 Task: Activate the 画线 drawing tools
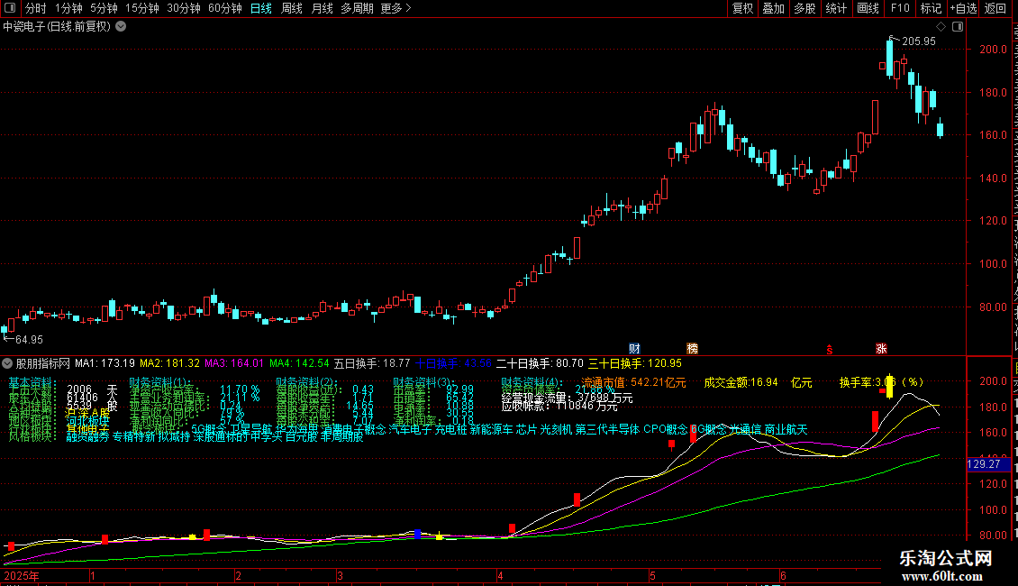(x=868, y=8)
